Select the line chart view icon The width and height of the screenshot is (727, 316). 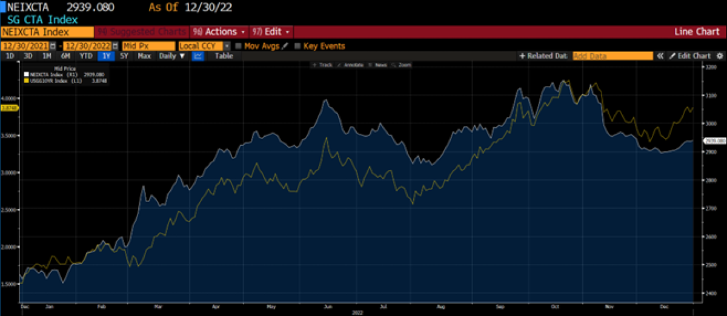[x=198, y=56]
